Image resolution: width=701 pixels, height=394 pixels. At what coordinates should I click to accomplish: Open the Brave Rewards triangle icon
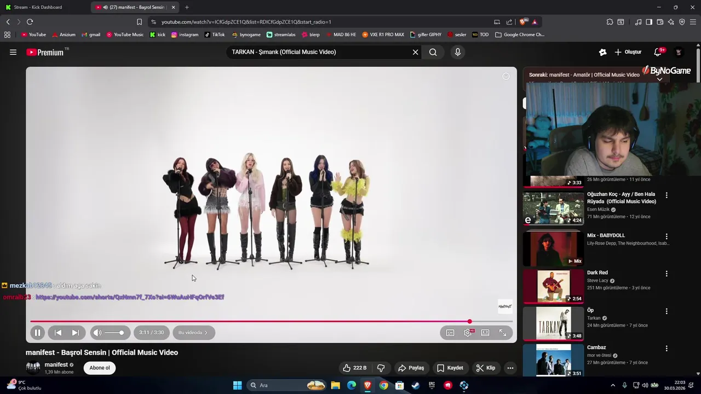[x=535, y=22]
